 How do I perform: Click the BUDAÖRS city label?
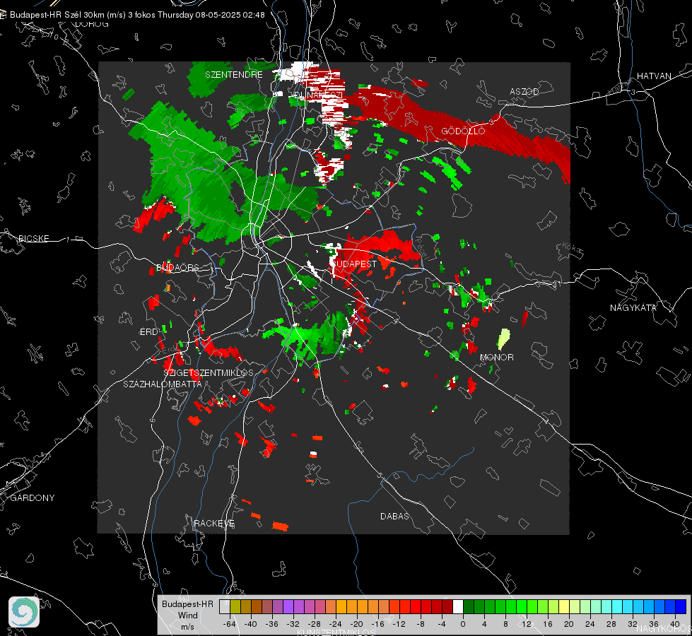178,267
